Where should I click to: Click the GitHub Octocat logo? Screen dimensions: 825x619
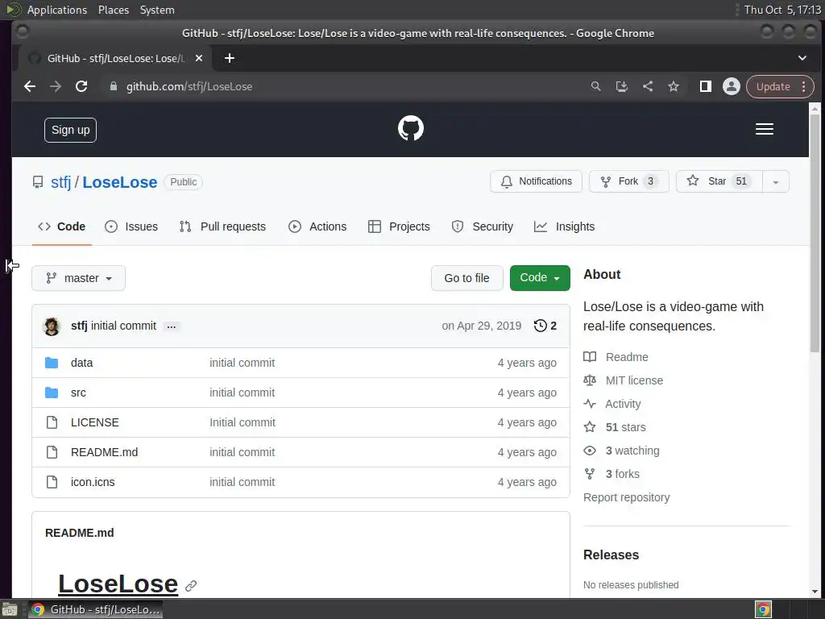pyautogui.click(x=410, y=128)
